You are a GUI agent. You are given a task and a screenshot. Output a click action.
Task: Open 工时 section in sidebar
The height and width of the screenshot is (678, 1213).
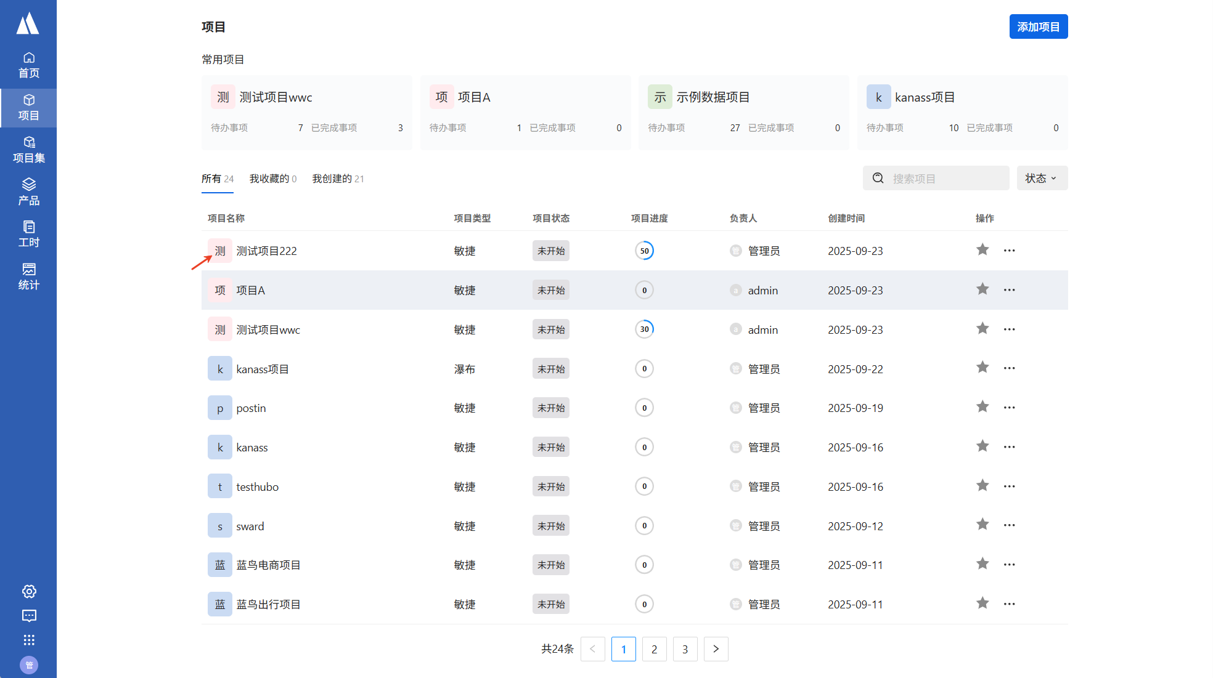[x=28, y=235]
